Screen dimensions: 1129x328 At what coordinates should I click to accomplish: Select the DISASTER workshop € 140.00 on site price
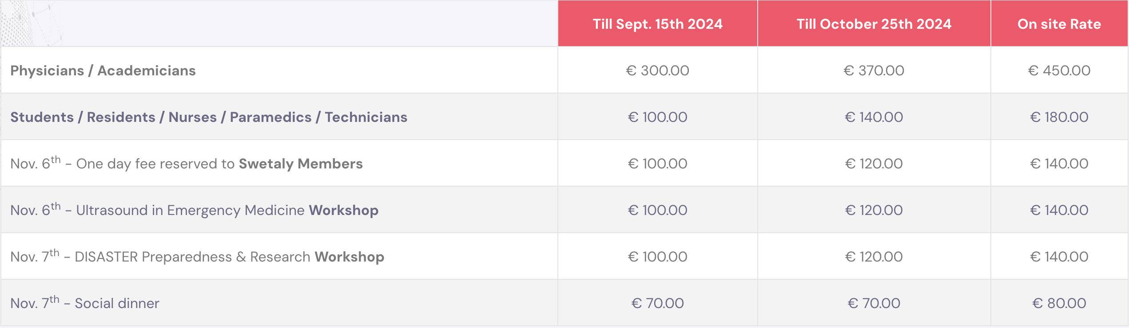coord(1059,257)
